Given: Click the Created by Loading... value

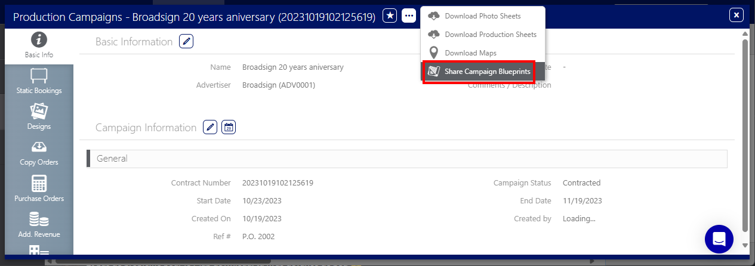Looking at the screenshot, I should (x=579, y=219).
